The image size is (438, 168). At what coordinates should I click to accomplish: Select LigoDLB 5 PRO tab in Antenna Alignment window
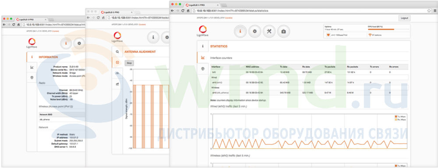(x=117, y=12)
